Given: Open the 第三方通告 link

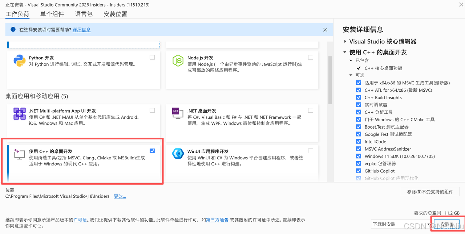Looking at the screenshot, I should point(217,220).
